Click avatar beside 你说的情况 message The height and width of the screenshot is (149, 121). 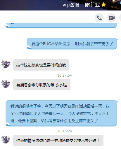pyautogui.click(x=6, y=139)
